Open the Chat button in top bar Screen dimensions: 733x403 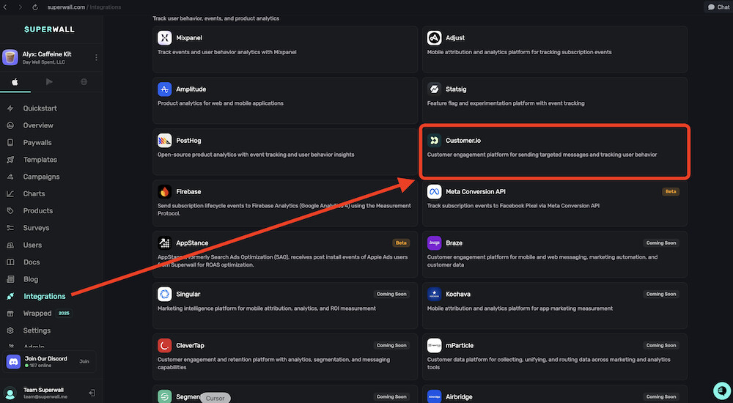pyautogui.click(x=718, y=7)
